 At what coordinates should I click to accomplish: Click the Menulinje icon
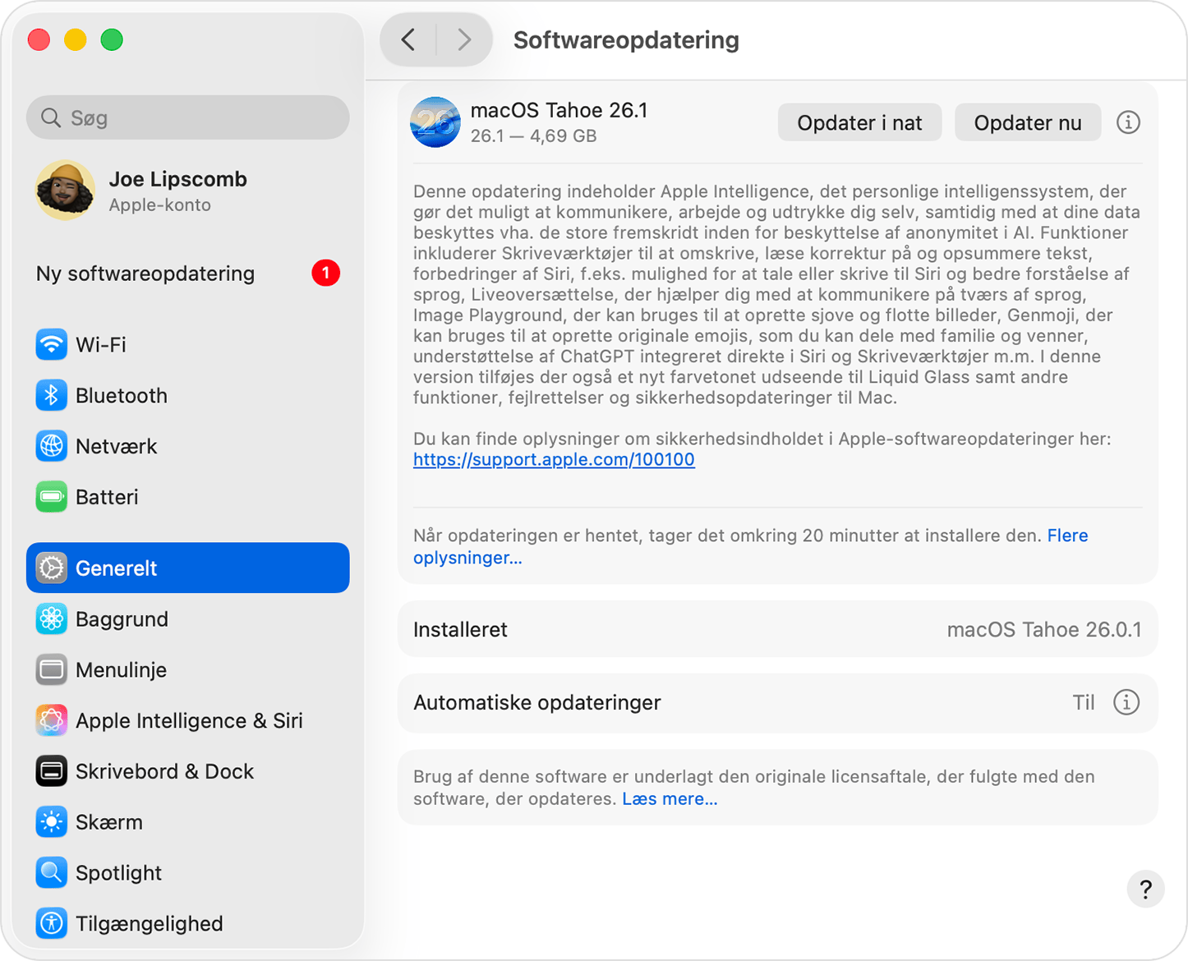click(51, 669)
